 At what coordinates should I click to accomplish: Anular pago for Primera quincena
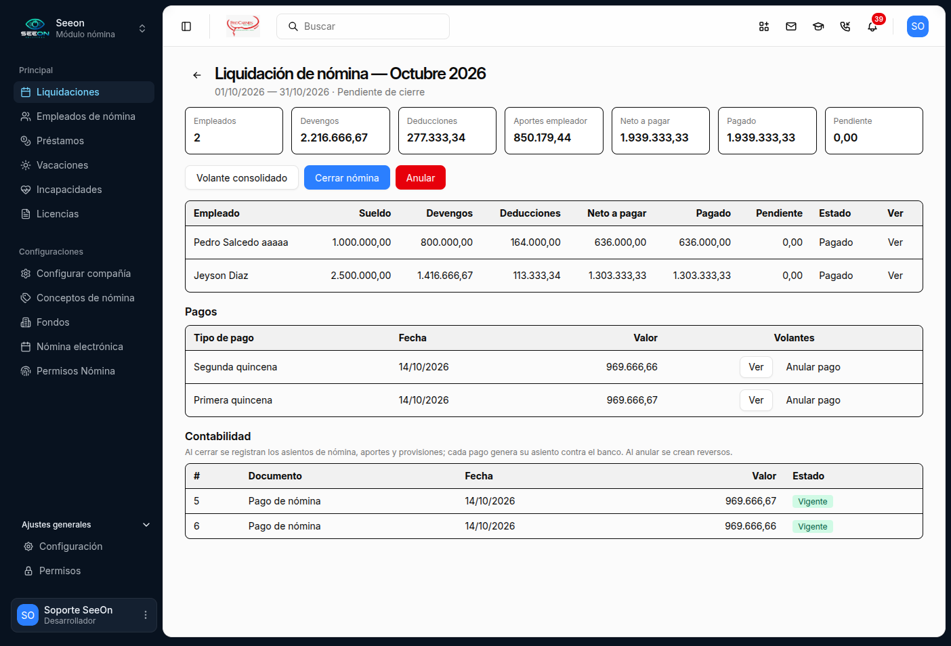(x=813, y=400)
